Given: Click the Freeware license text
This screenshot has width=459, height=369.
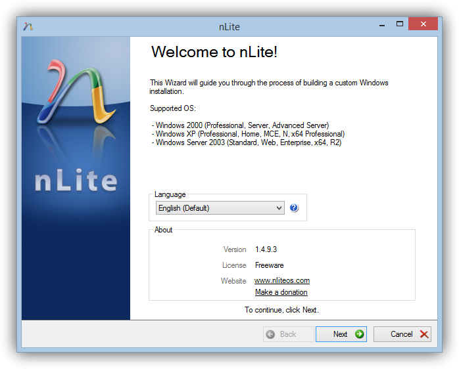Looking at the screenshot, I should coord(270,265).
